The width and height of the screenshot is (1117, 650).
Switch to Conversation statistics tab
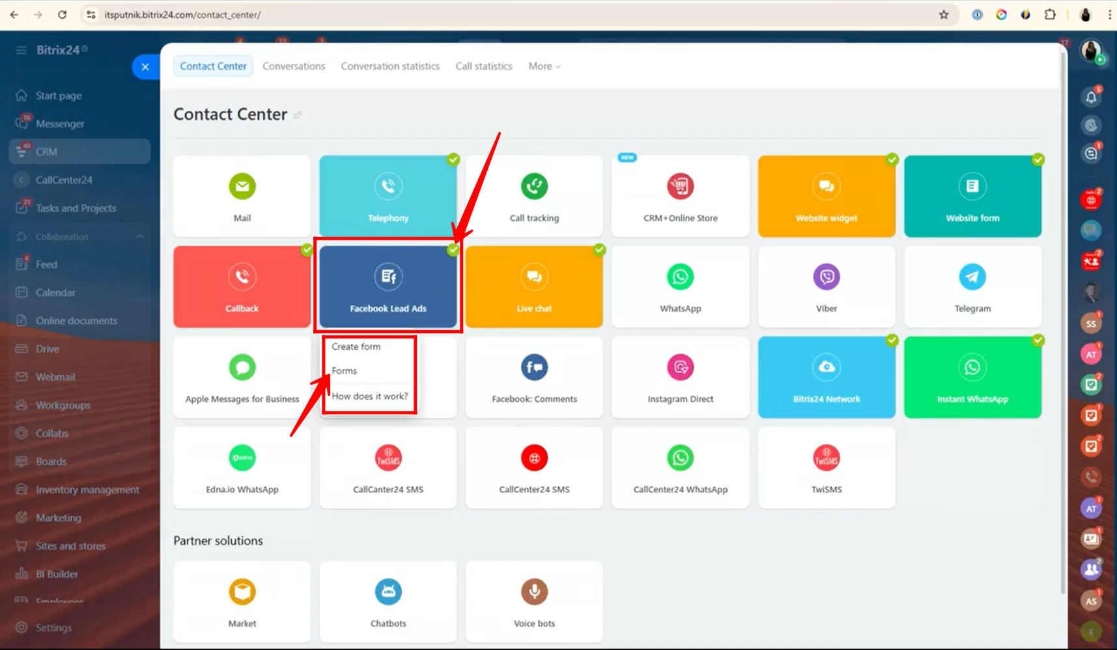tap(390, 66)
